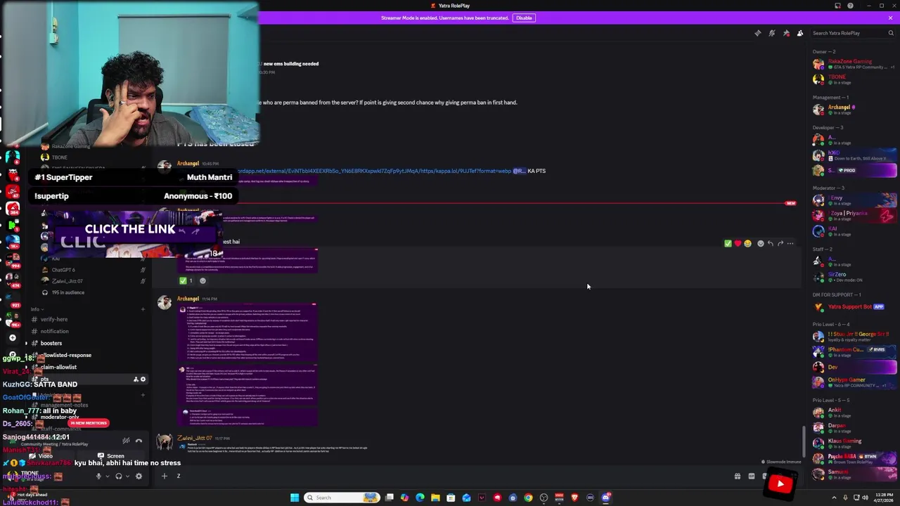React with the green checkmark quick reaction

point(728,244)
